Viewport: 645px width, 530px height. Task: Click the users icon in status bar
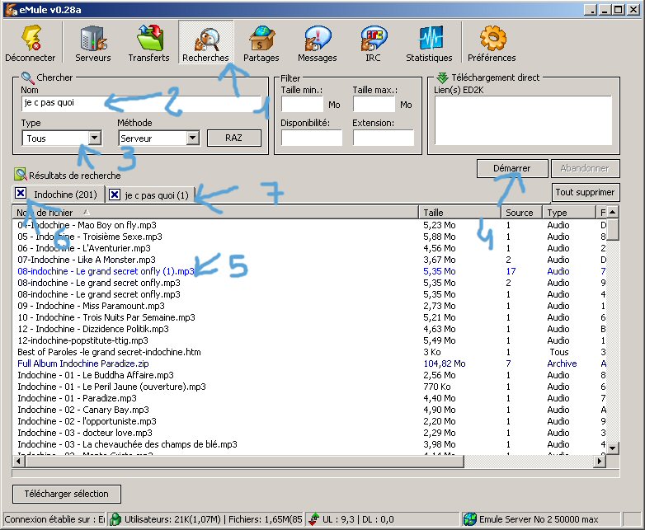(x=115, y=519)
